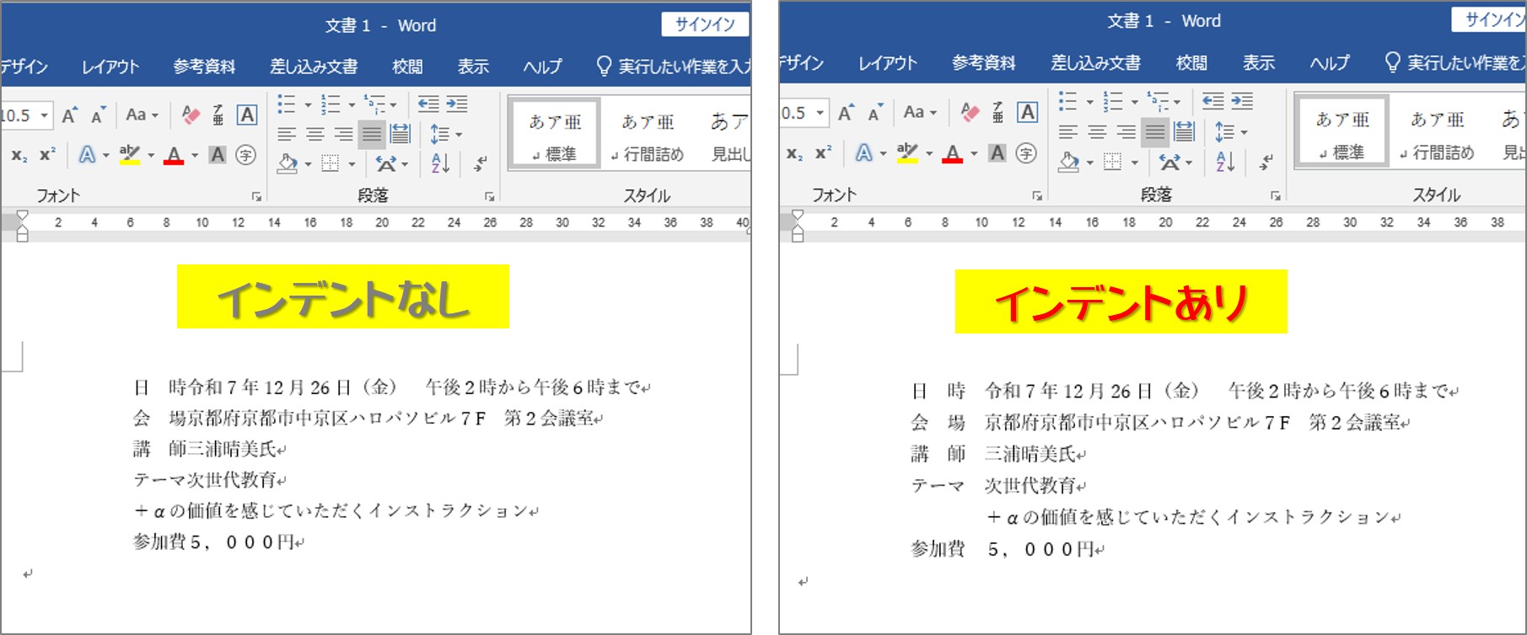
Task: Click the サインイン button in left window
Action: point(705,24)
